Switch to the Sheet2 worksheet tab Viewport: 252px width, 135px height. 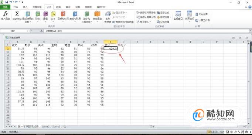pos(45,126)
